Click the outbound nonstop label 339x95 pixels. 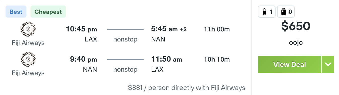tap(125, 39)
